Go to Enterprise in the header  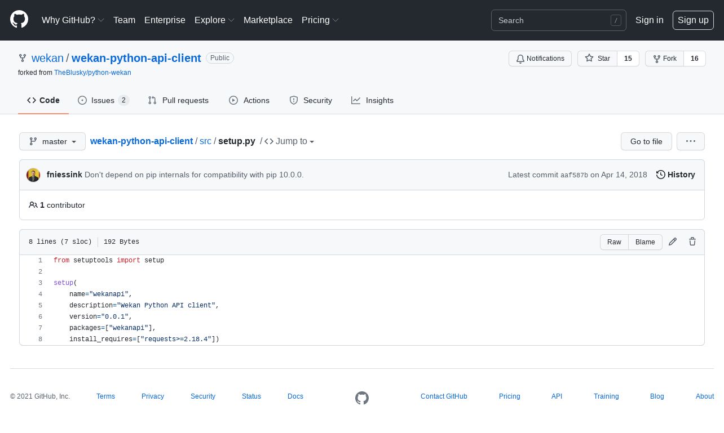pos(165,20)
